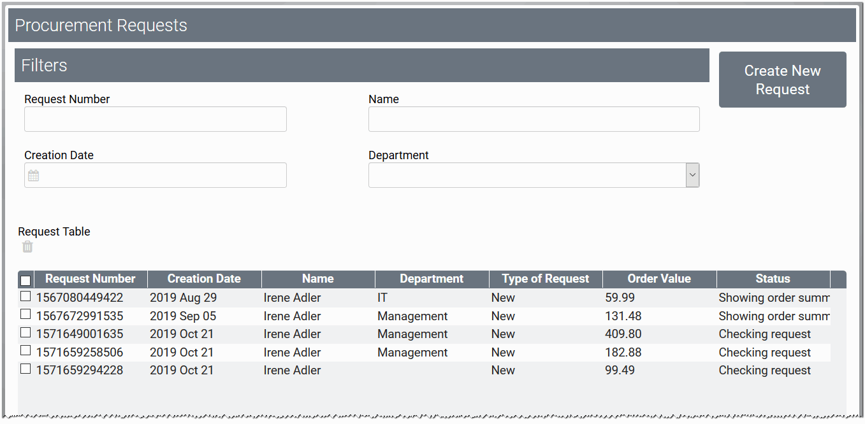Image resolution: width=865 pixels, height=424 pixels.
Task: Toggle the select-all checkbox in table header
Action: pyautogui.click(x=25, y=280)
